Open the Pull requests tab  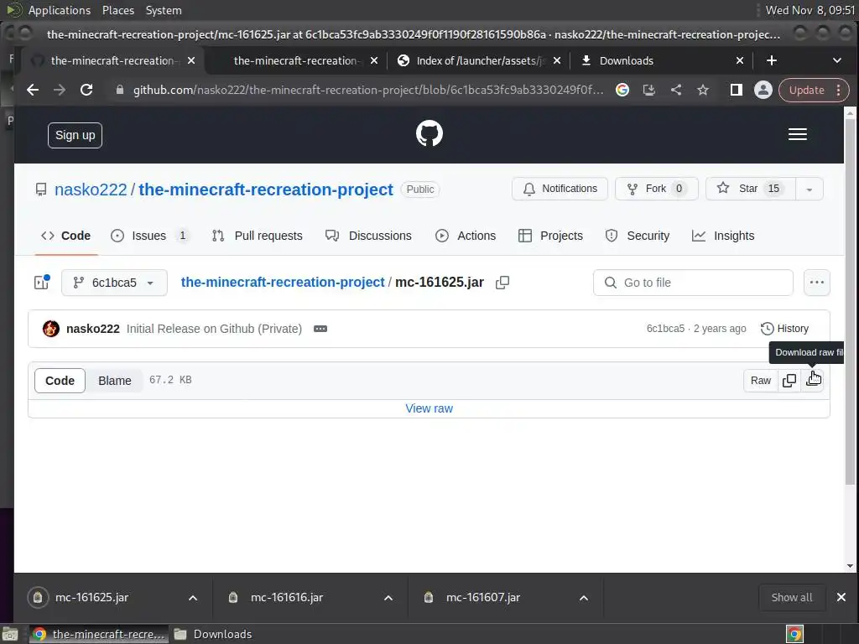(258, 236)
